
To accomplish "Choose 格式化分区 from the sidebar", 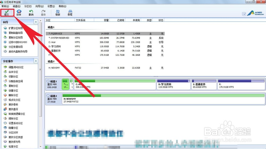I will [14, 100].
